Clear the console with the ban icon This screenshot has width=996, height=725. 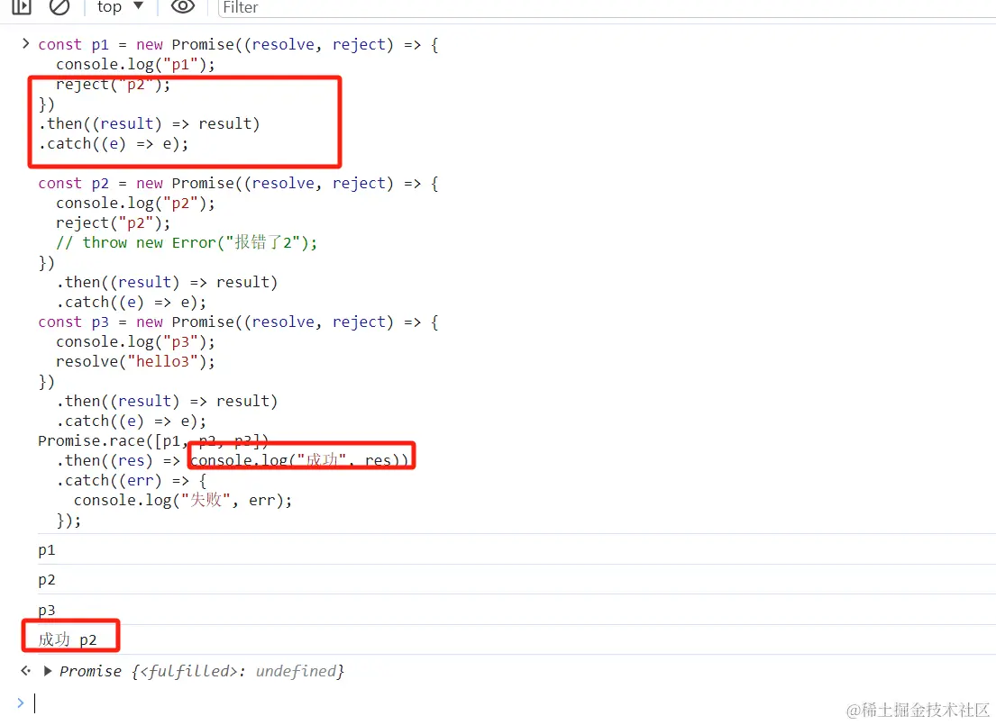pos(59,7)
